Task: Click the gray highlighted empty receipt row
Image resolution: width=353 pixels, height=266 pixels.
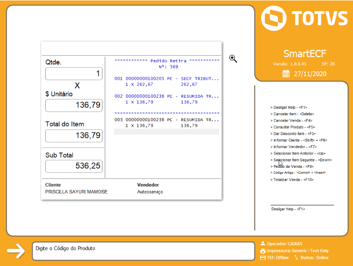Action: pos(167,131)
